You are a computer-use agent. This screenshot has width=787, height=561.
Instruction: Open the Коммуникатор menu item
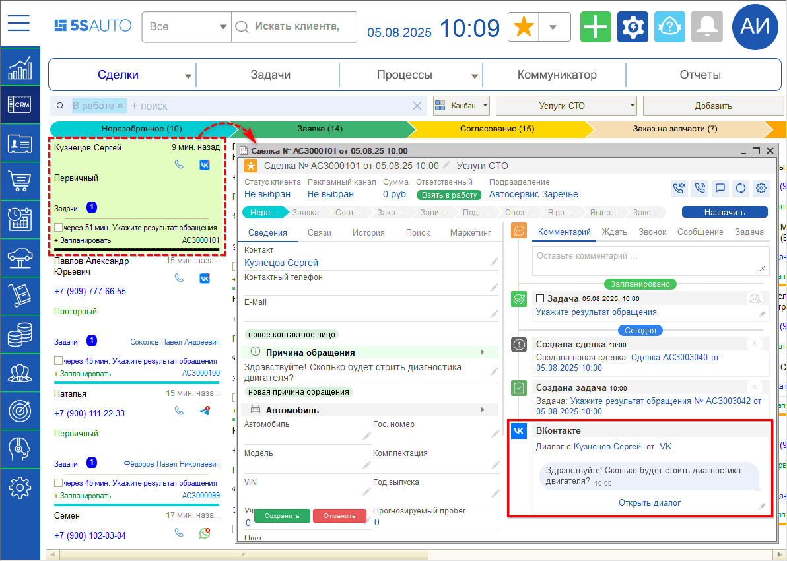pos(557,75)
